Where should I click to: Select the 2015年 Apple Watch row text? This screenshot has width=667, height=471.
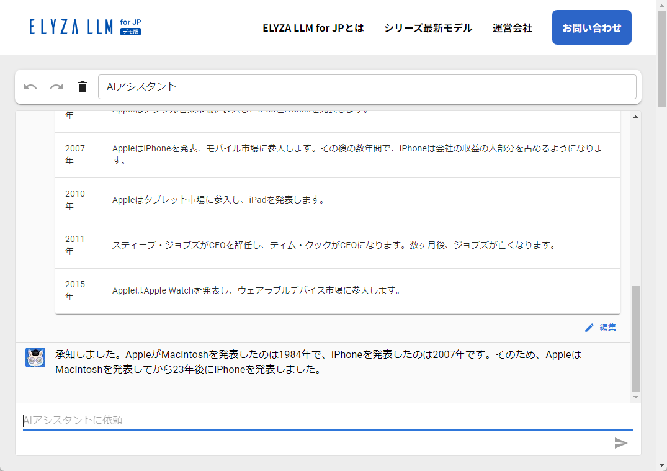256,289
